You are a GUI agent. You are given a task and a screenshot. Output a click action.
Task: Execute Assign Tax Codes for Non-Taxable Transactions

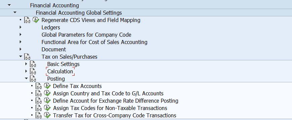click(x=47, y=108)
